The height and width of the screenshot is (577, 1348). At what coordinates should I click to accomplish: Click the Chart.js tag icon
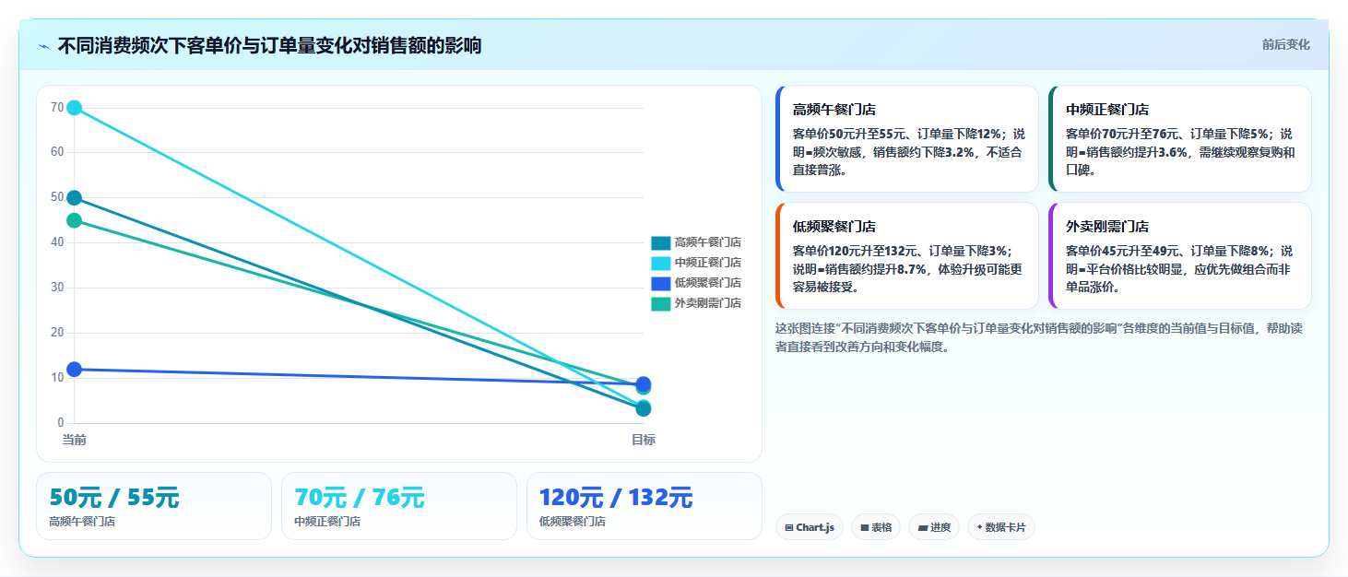click(x=789, y=528)
